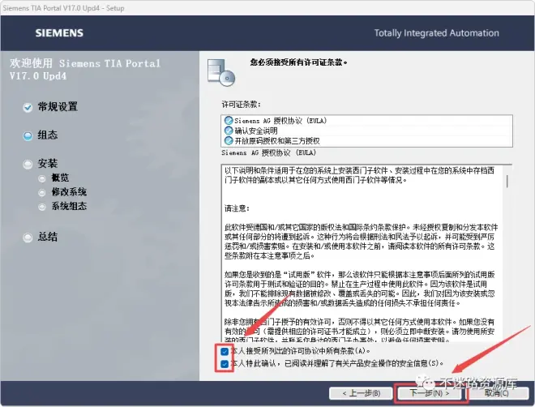Click 下一步(N) next button
Viewport: 535px width, 407px height.
430,393
